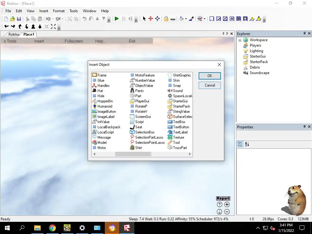Screen dimensions: 312x234
Task: Click the camera pan left arrow icon
Action: tap(6, 26)
